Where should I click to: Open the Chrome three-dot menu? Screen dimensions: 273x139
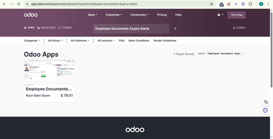268,4
